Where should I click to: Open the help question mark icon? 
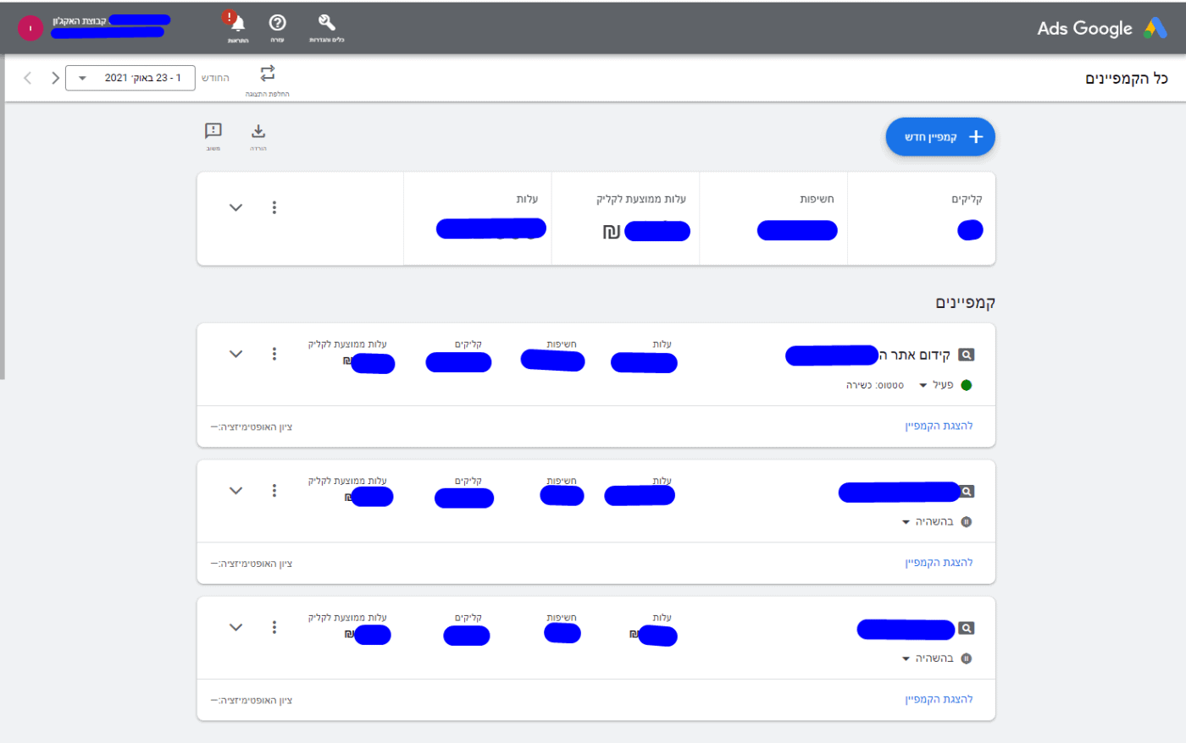pyautogui.click(x=277, y=24)
